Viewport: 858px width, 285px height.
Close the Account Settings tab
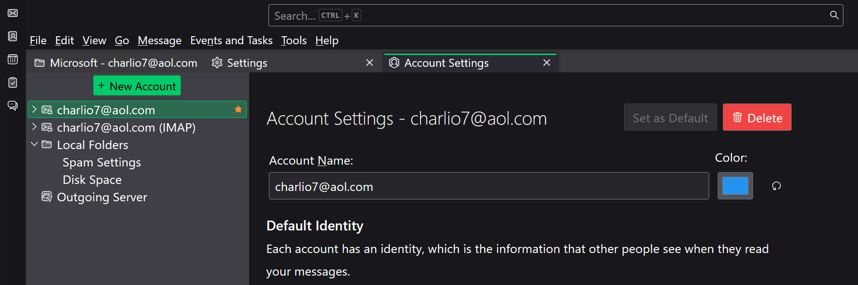547,63
